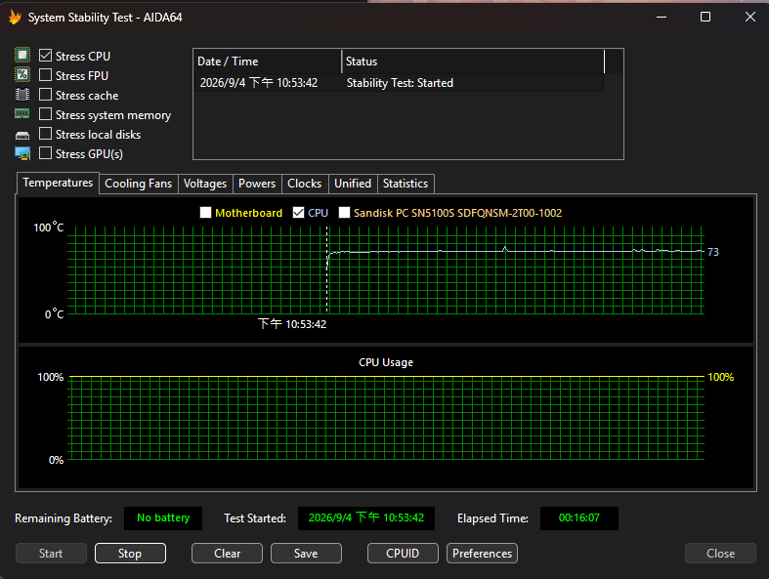Click the AIDA64 flame icon in title bar
Image resolution: width=769 pixels, height=579 pixels.
[15, 18]
